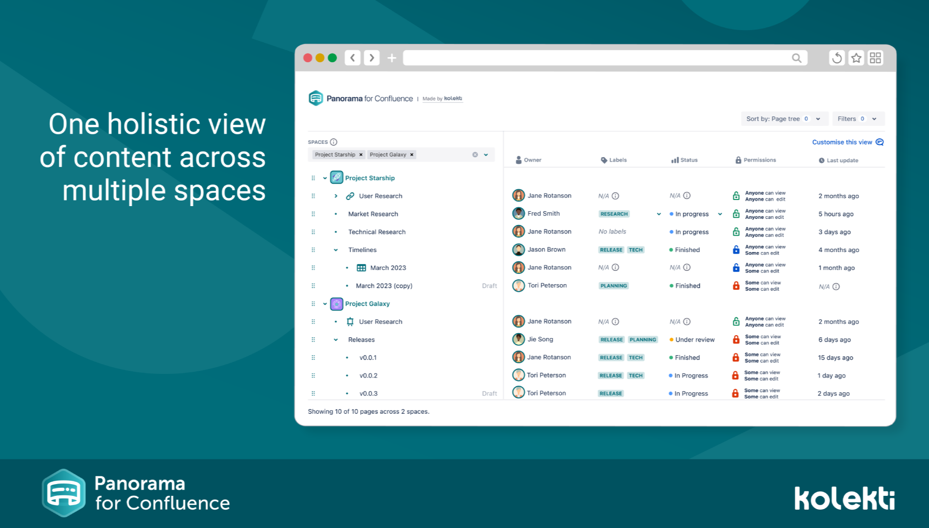Select the v0.0.2 release page
Viewport: 929px width, 528px height.
368,376
